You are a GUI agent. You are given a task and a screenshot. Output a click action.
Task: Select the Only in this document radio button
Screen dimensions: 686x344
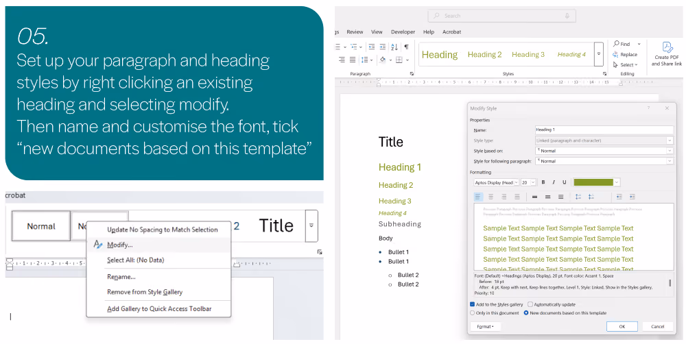473,313
